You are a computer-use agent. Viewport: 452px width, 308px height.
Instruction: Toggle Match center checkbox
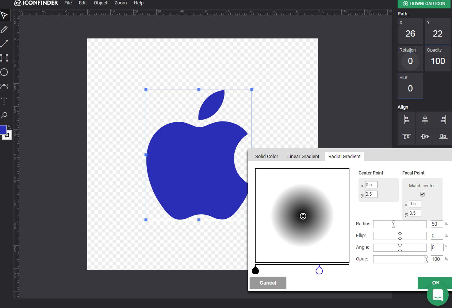coord(422,194)
